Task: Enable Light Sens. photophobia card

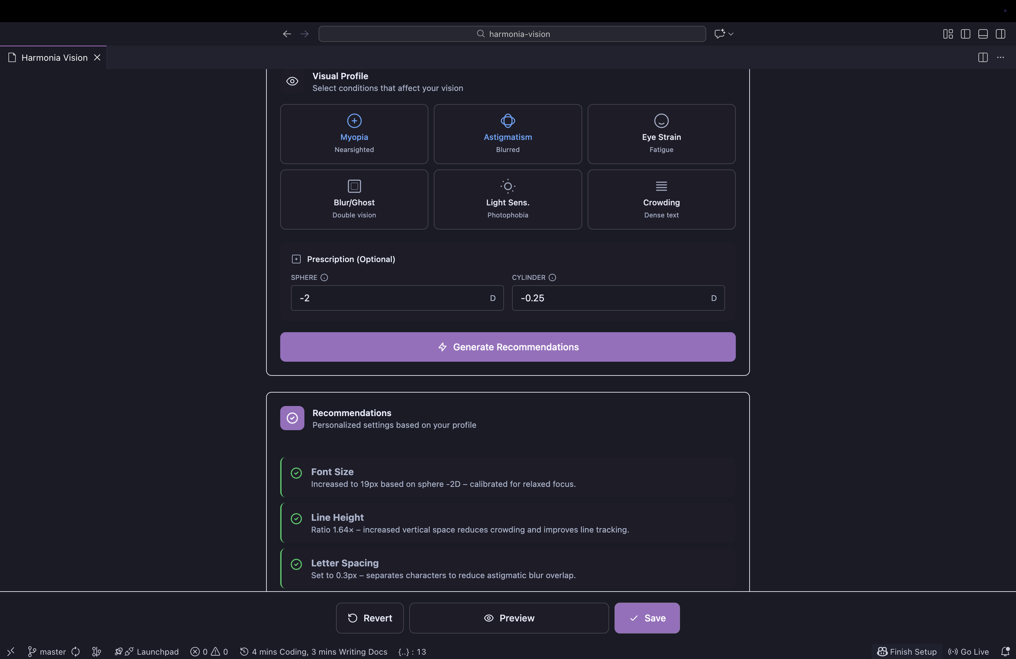Action: [x=508, y=200]
